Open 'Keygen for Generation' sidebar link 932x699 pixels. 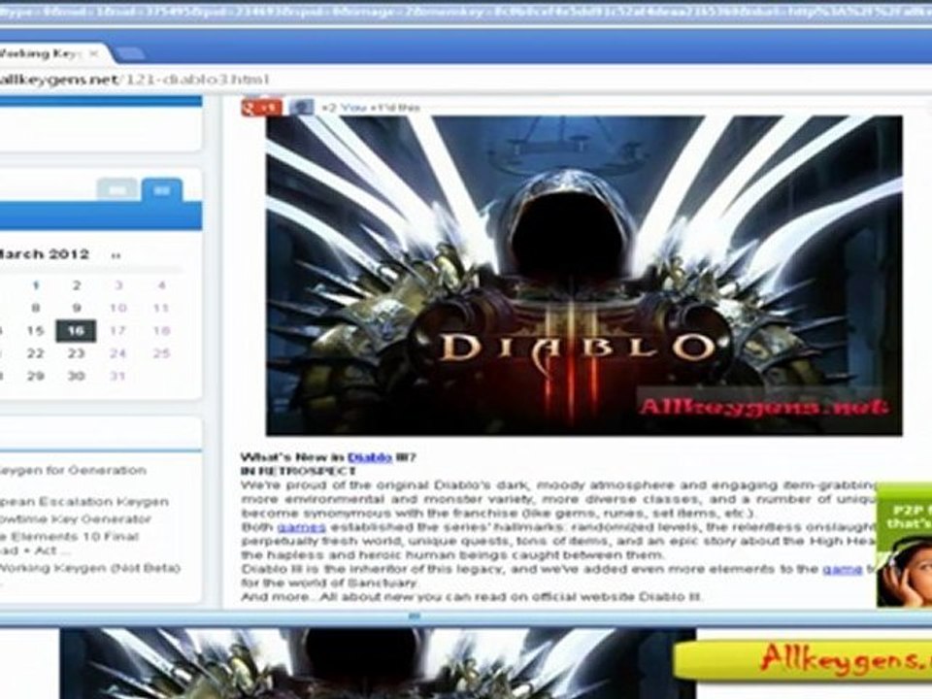coord(73,470)
